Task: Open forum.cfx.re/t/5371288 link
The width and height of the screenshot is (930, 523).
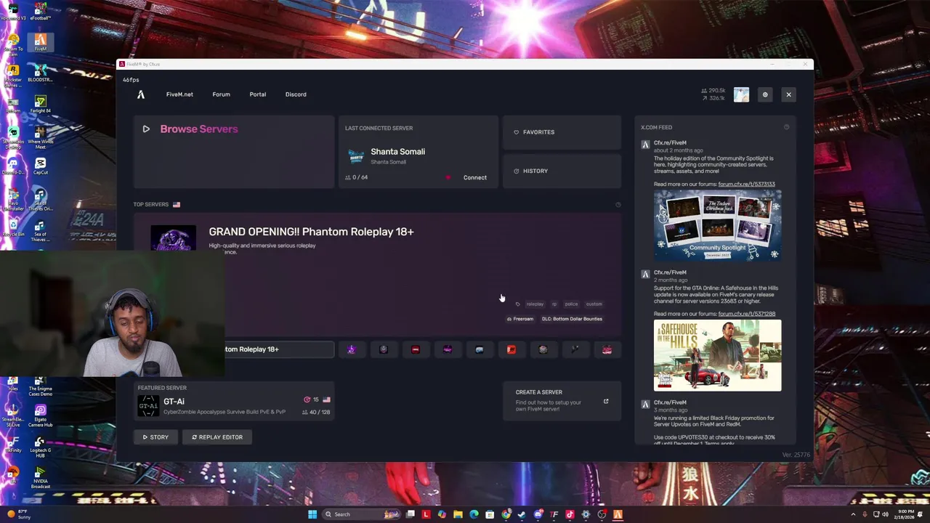Action: point(746,314)
